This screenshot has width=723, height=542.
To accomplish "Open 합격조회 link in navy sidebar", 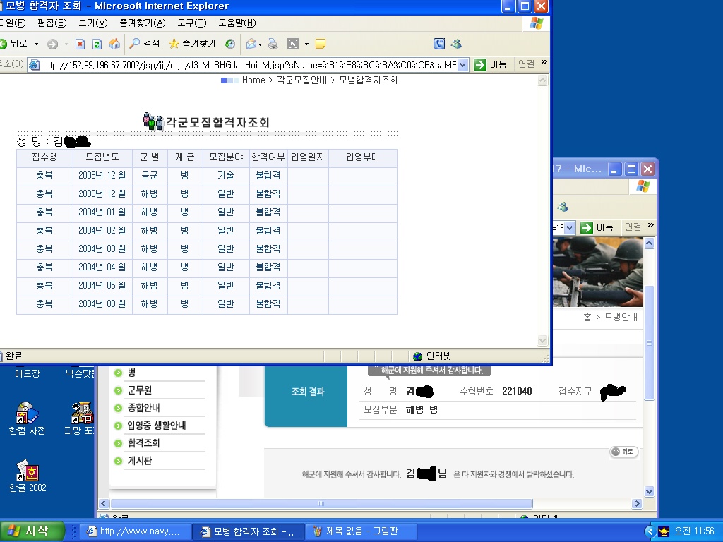I will [143, 443].
